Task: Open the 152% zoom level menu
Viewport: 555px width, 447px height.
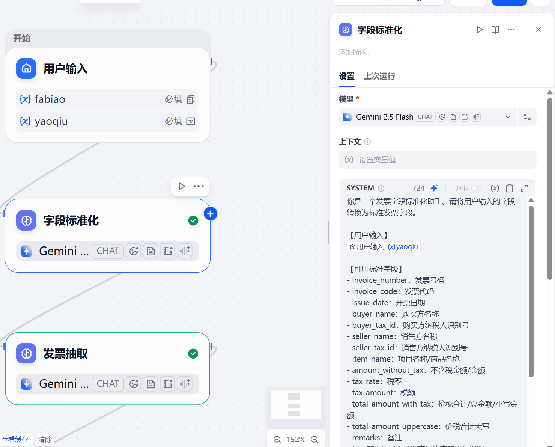Action: [x=296, y=439]
